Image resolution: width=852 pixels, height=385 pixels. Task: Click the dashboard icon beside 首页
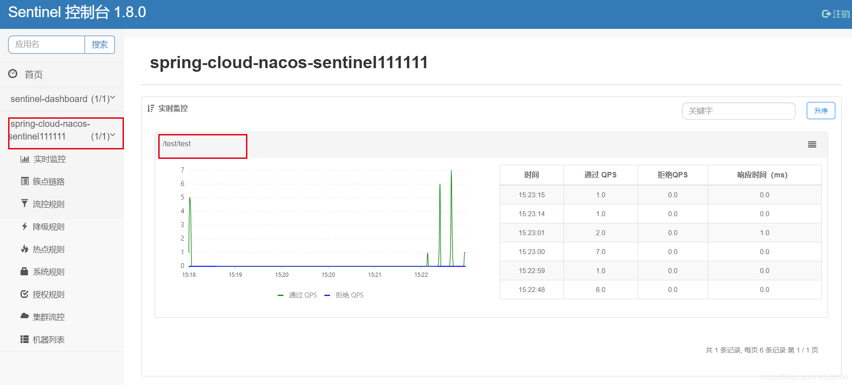(x=13, y=74)
